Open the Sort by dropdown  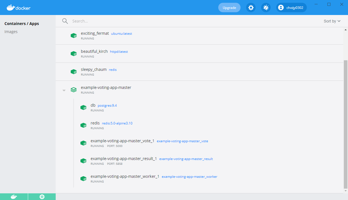[332, 21]
